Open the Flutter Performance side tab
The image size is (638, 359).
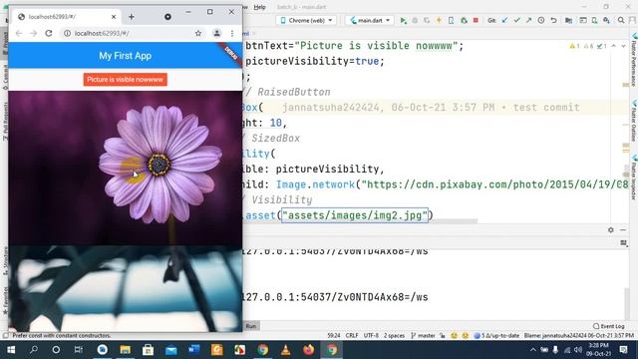pos(634,61)
